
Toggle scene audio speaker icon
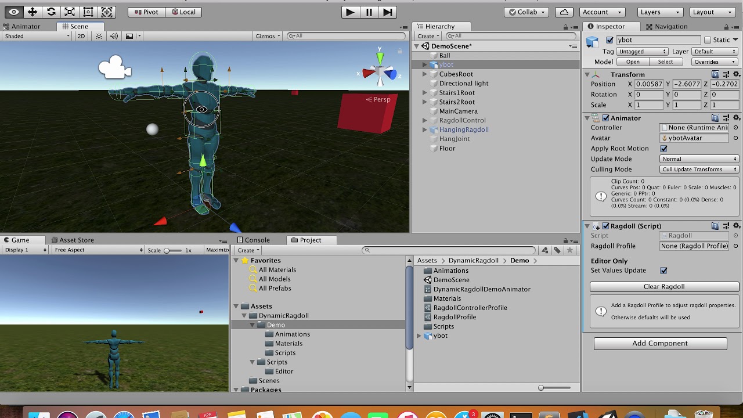pos(114,36)
